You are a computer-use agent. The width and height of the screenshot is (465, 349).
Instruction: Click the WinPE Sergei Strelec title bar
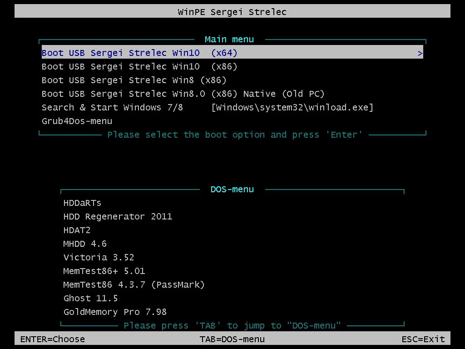point(232,11)
